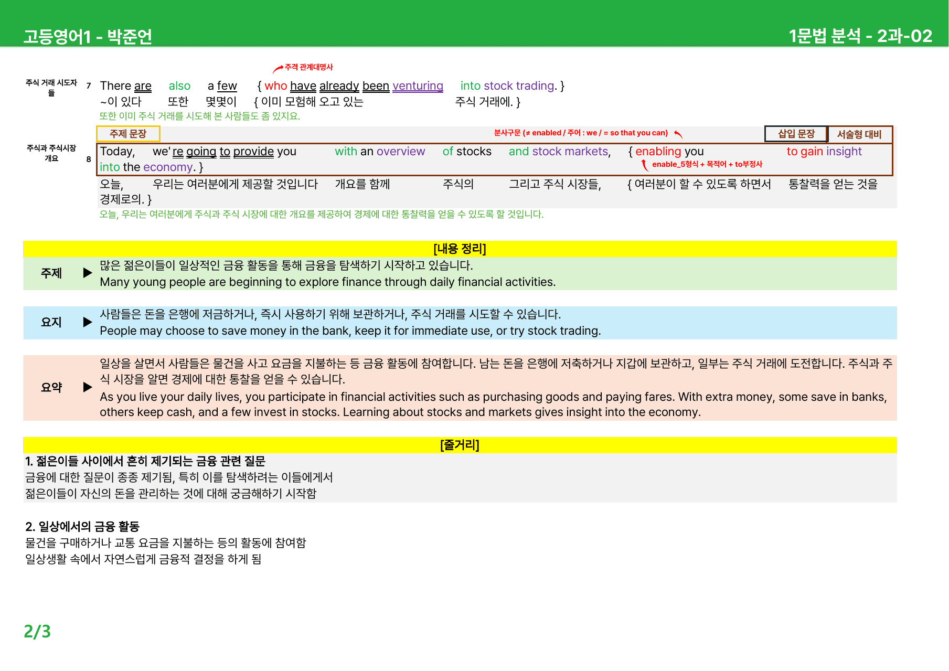Click the phrase 'and stock markets,'

[559, 151]
